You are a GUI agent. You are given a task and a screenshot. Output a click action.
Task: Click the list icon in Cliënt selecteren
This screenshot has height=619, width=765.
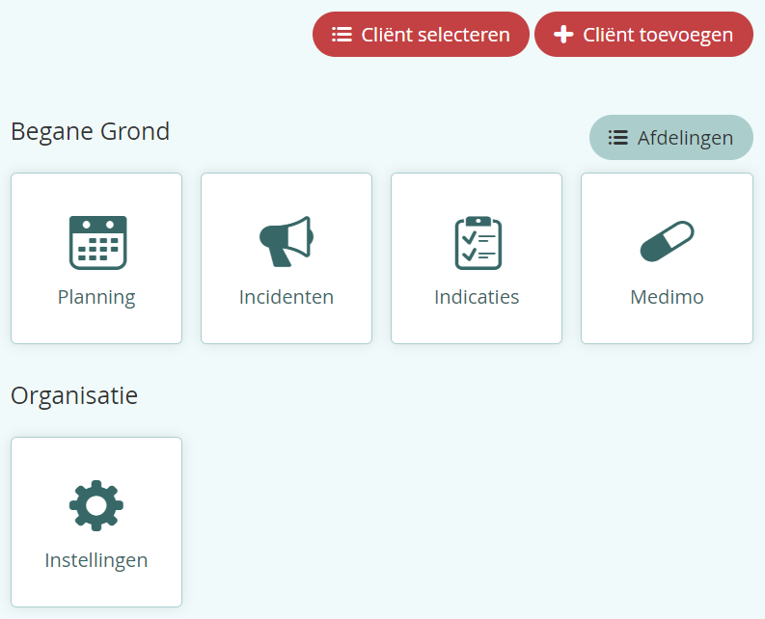[x=342, y=35]
